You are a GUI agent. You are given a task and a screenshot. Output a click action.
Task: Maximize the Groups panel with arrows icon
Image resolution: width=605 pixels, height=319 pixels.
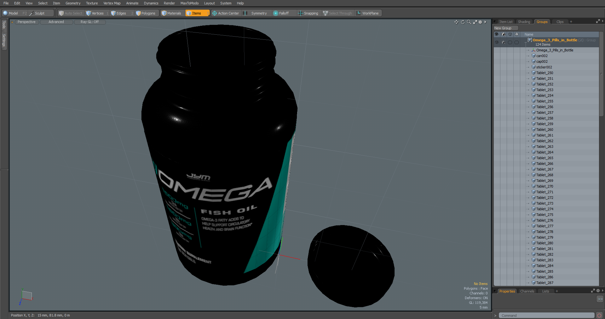coord(598,21)
